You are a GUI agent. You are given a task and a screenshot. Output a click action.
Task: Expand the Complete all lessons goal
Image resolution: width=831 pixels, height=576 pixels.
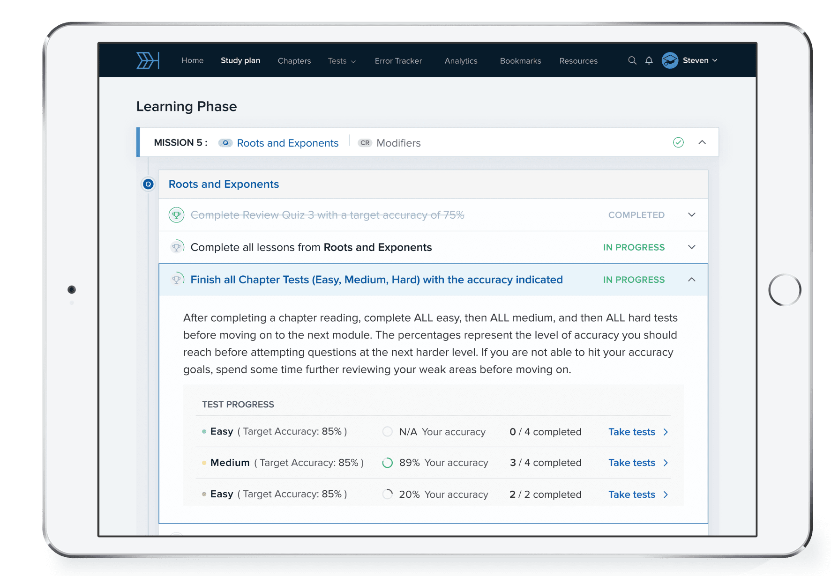point(691,247)
